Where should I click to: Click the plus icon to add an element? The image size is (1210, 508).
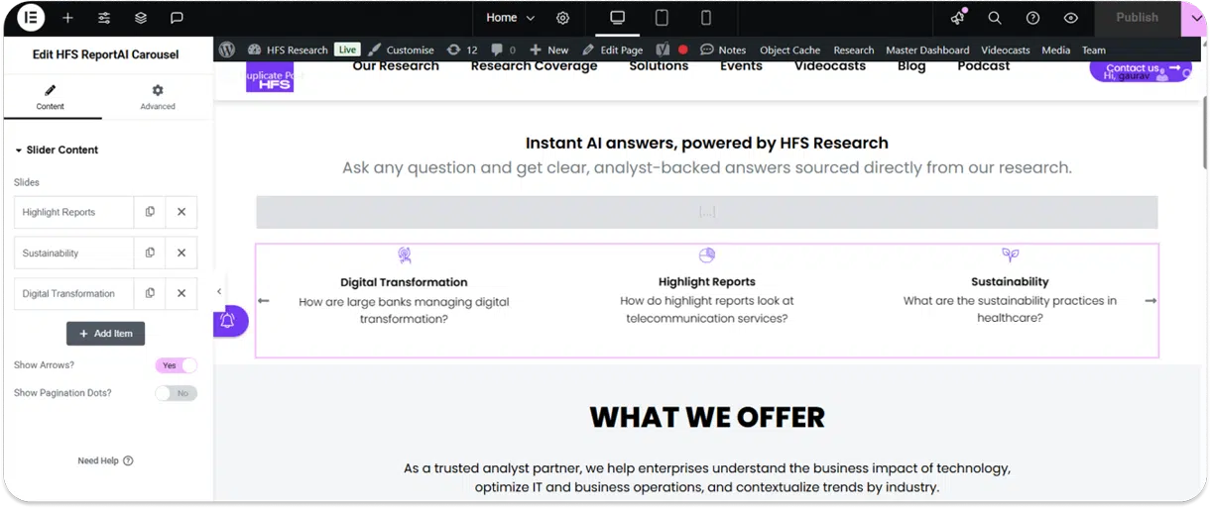[67, 18]
